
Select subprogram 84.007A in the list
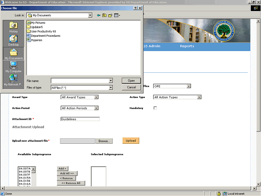click(x=24, y=169)
